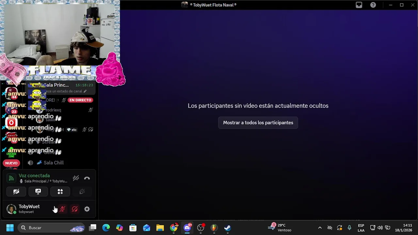Open Steam from the taskbar
Screen dimensions: 418x235
pyautogui.click(x=227, y=228)
